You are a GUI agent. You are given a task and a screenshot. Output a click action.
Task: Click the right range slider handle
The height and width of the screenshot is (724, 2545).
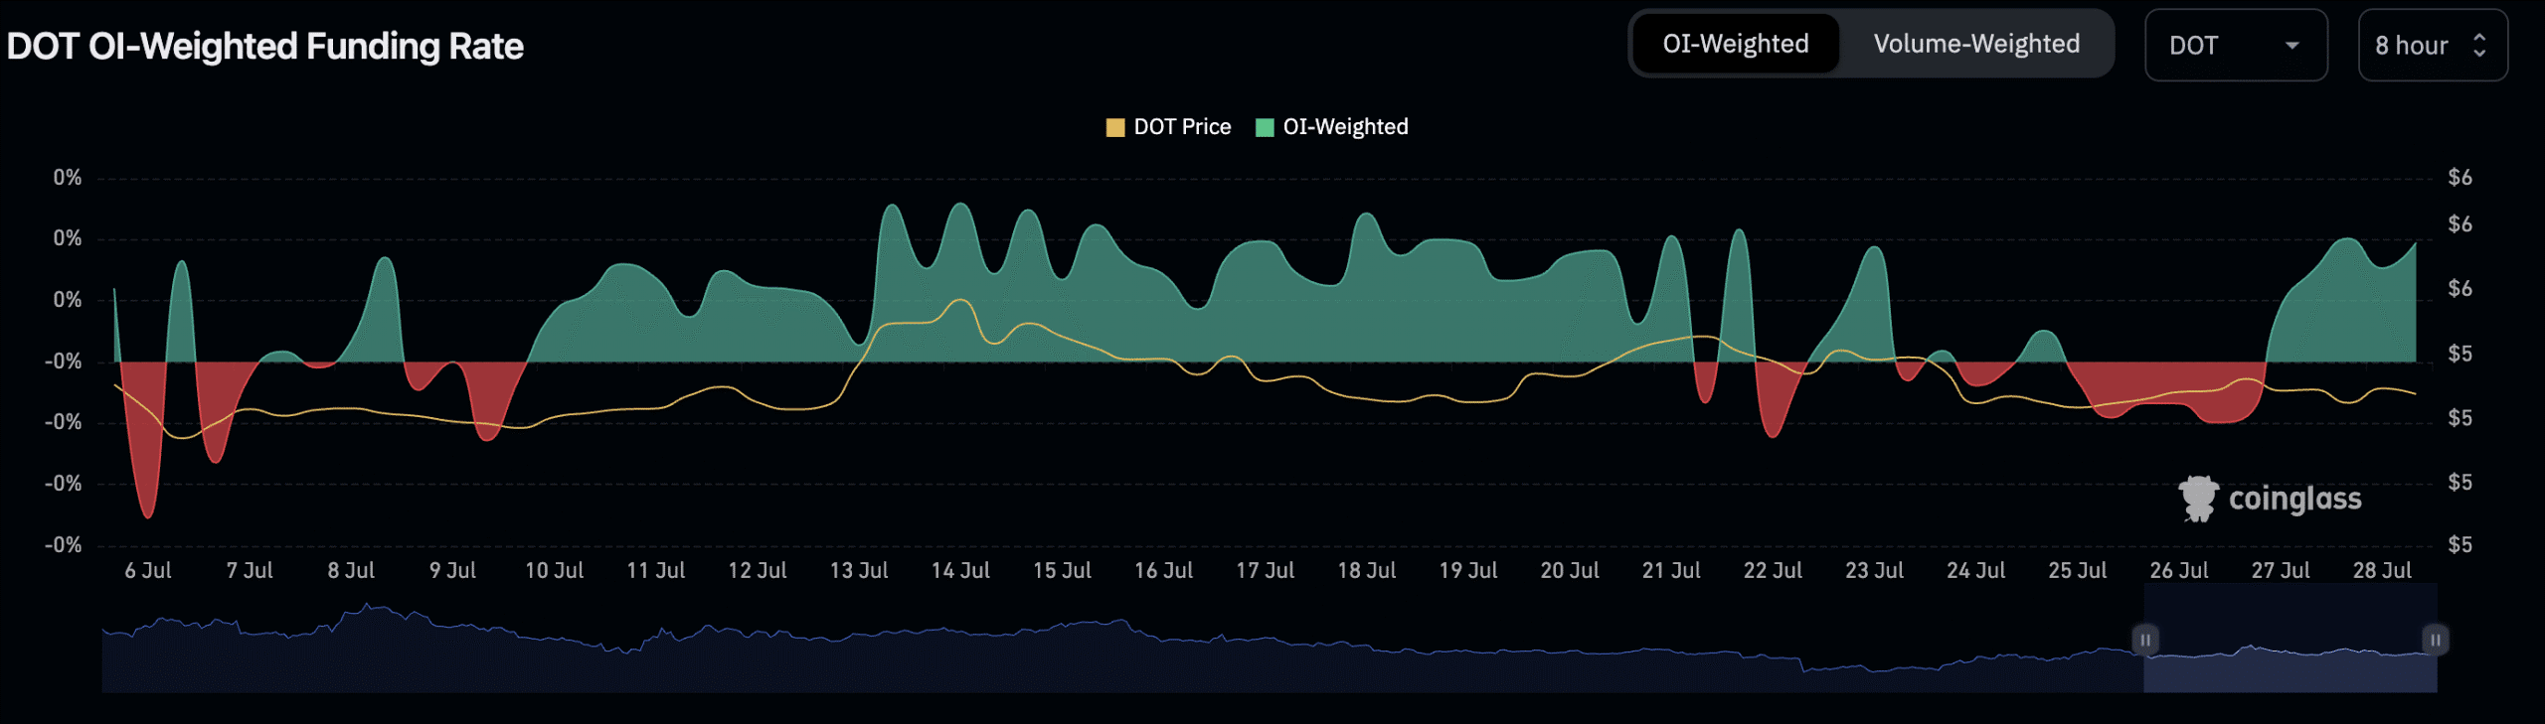tap(2435, 640)
